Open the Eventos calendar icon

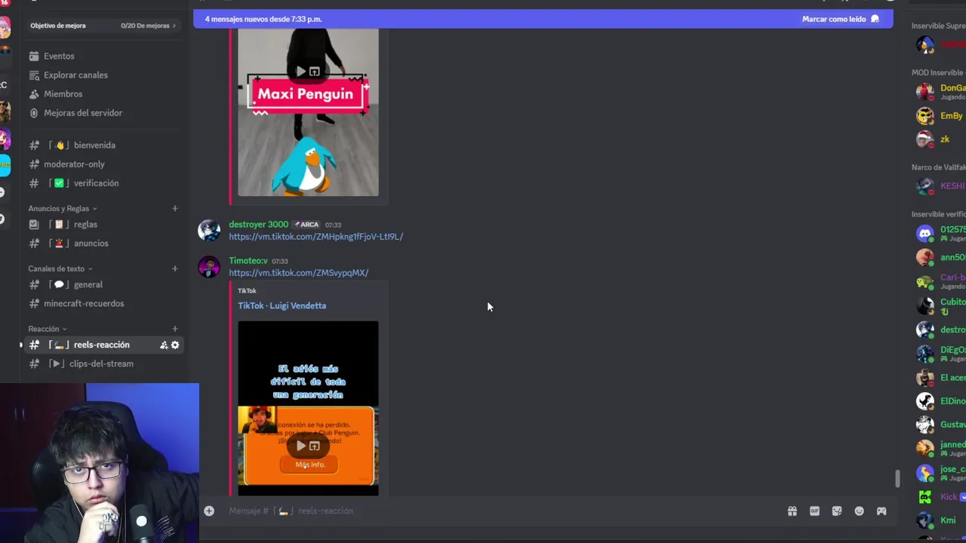coord(34,56)
